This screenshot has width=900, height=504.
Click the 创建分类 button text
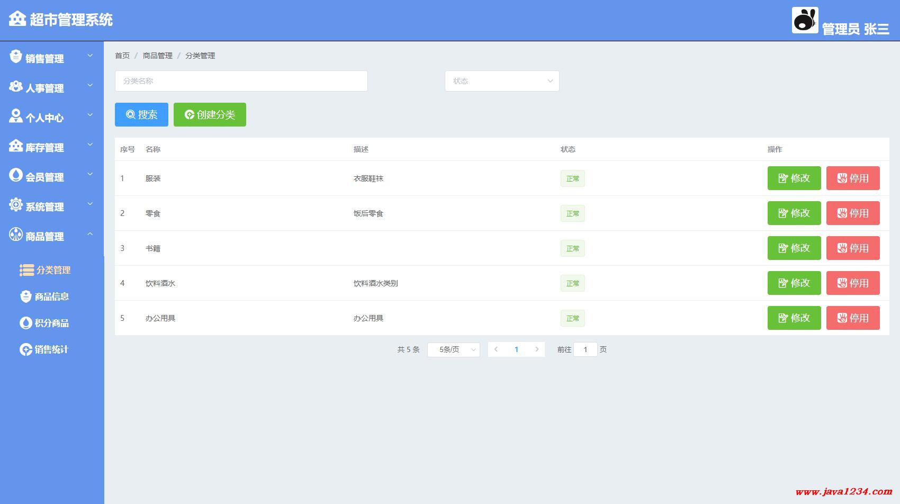pos(216,114)
